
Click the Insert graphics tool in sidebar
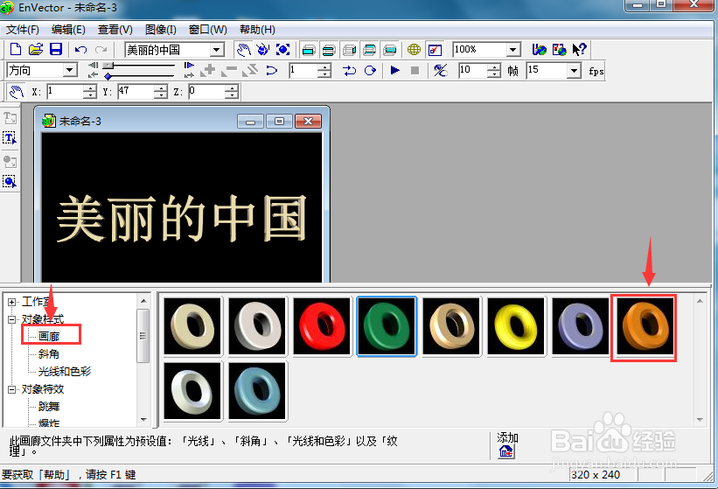pyautogui.click(x=10, y=161)
